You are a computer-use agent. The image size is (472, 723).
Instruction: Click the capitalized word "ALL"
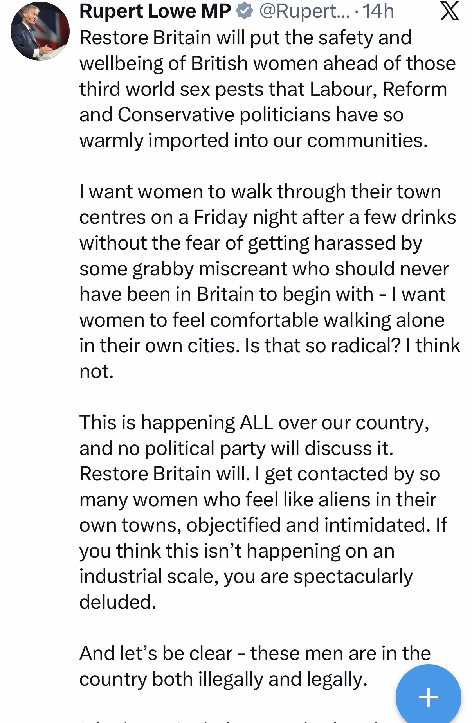click(256, 423)
